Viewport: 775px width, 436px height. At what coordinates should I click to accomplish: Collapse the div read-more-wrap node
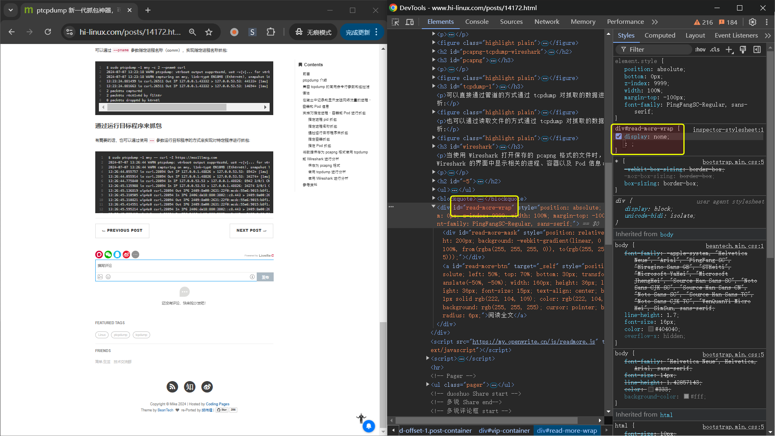tap(434, 207)
